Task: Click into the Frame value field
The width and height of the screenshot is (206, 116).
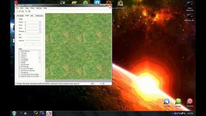Action: point(32,22)
